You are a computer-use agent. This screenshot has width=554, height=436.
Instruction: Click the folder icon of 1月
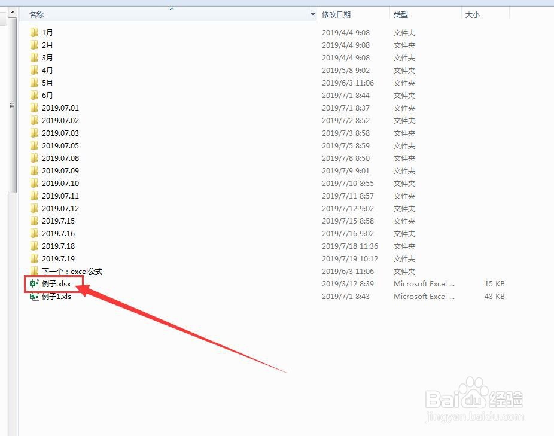[34, 32]
